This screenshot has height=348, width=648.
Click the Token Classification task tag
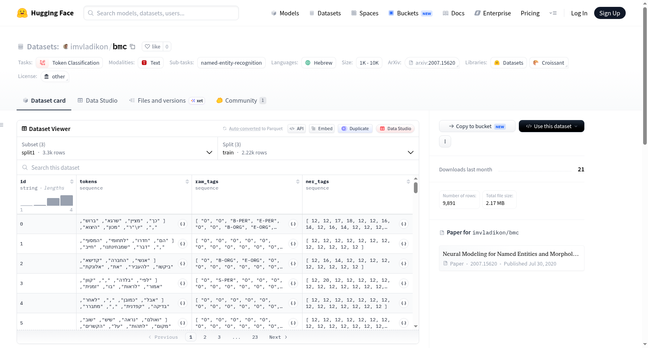point(69,63)
